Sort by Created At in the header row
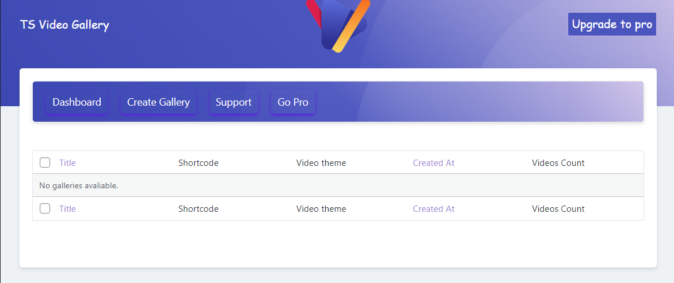Screen dimensions: 674x283 coord(433,163)
